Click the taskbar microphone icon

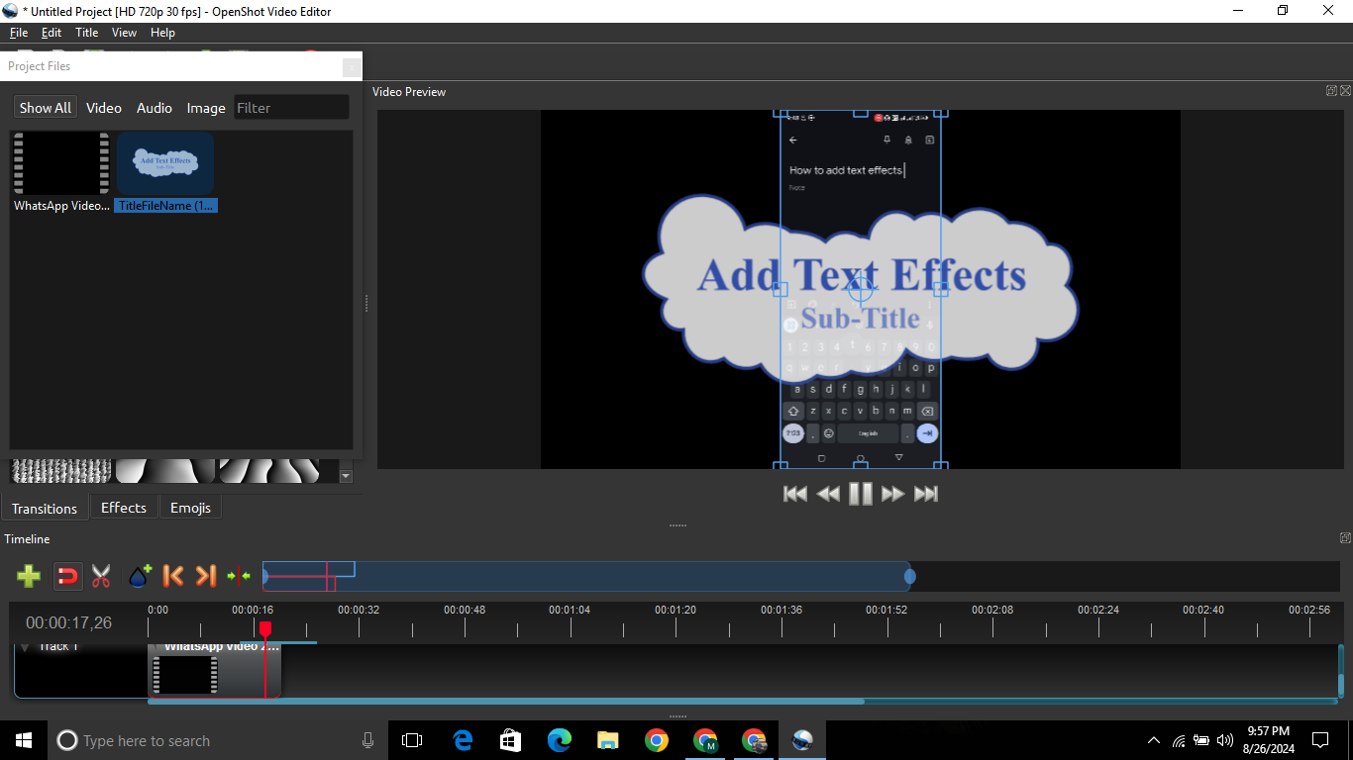pos(368,740)
